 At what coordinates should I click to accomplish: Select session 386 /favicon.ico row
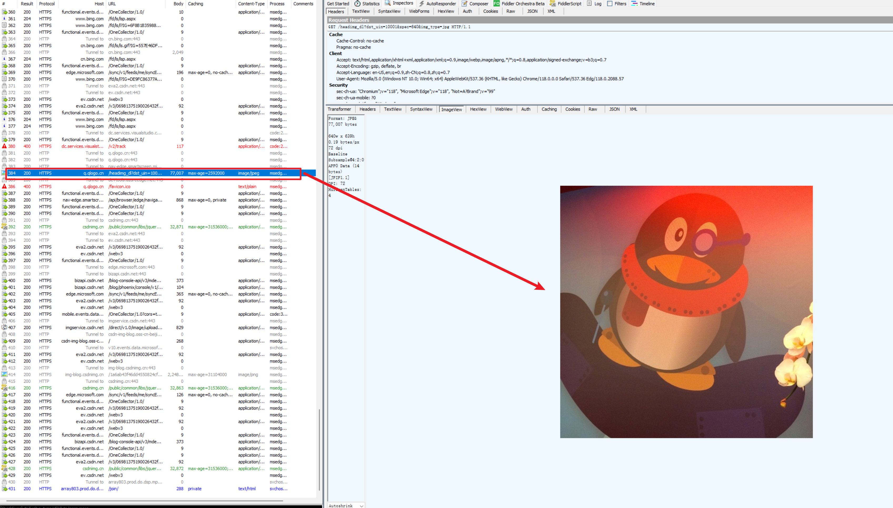click(x=159, y=186)
